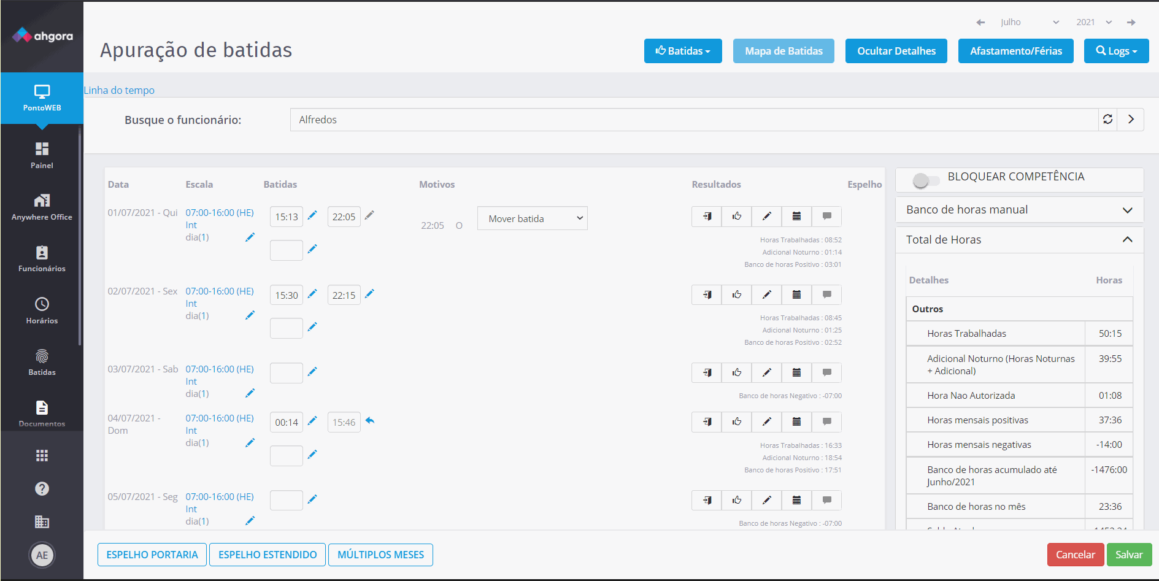Open the Batidas dropdown button
This screenshot has width=1159, height=581.
(683, 51)
